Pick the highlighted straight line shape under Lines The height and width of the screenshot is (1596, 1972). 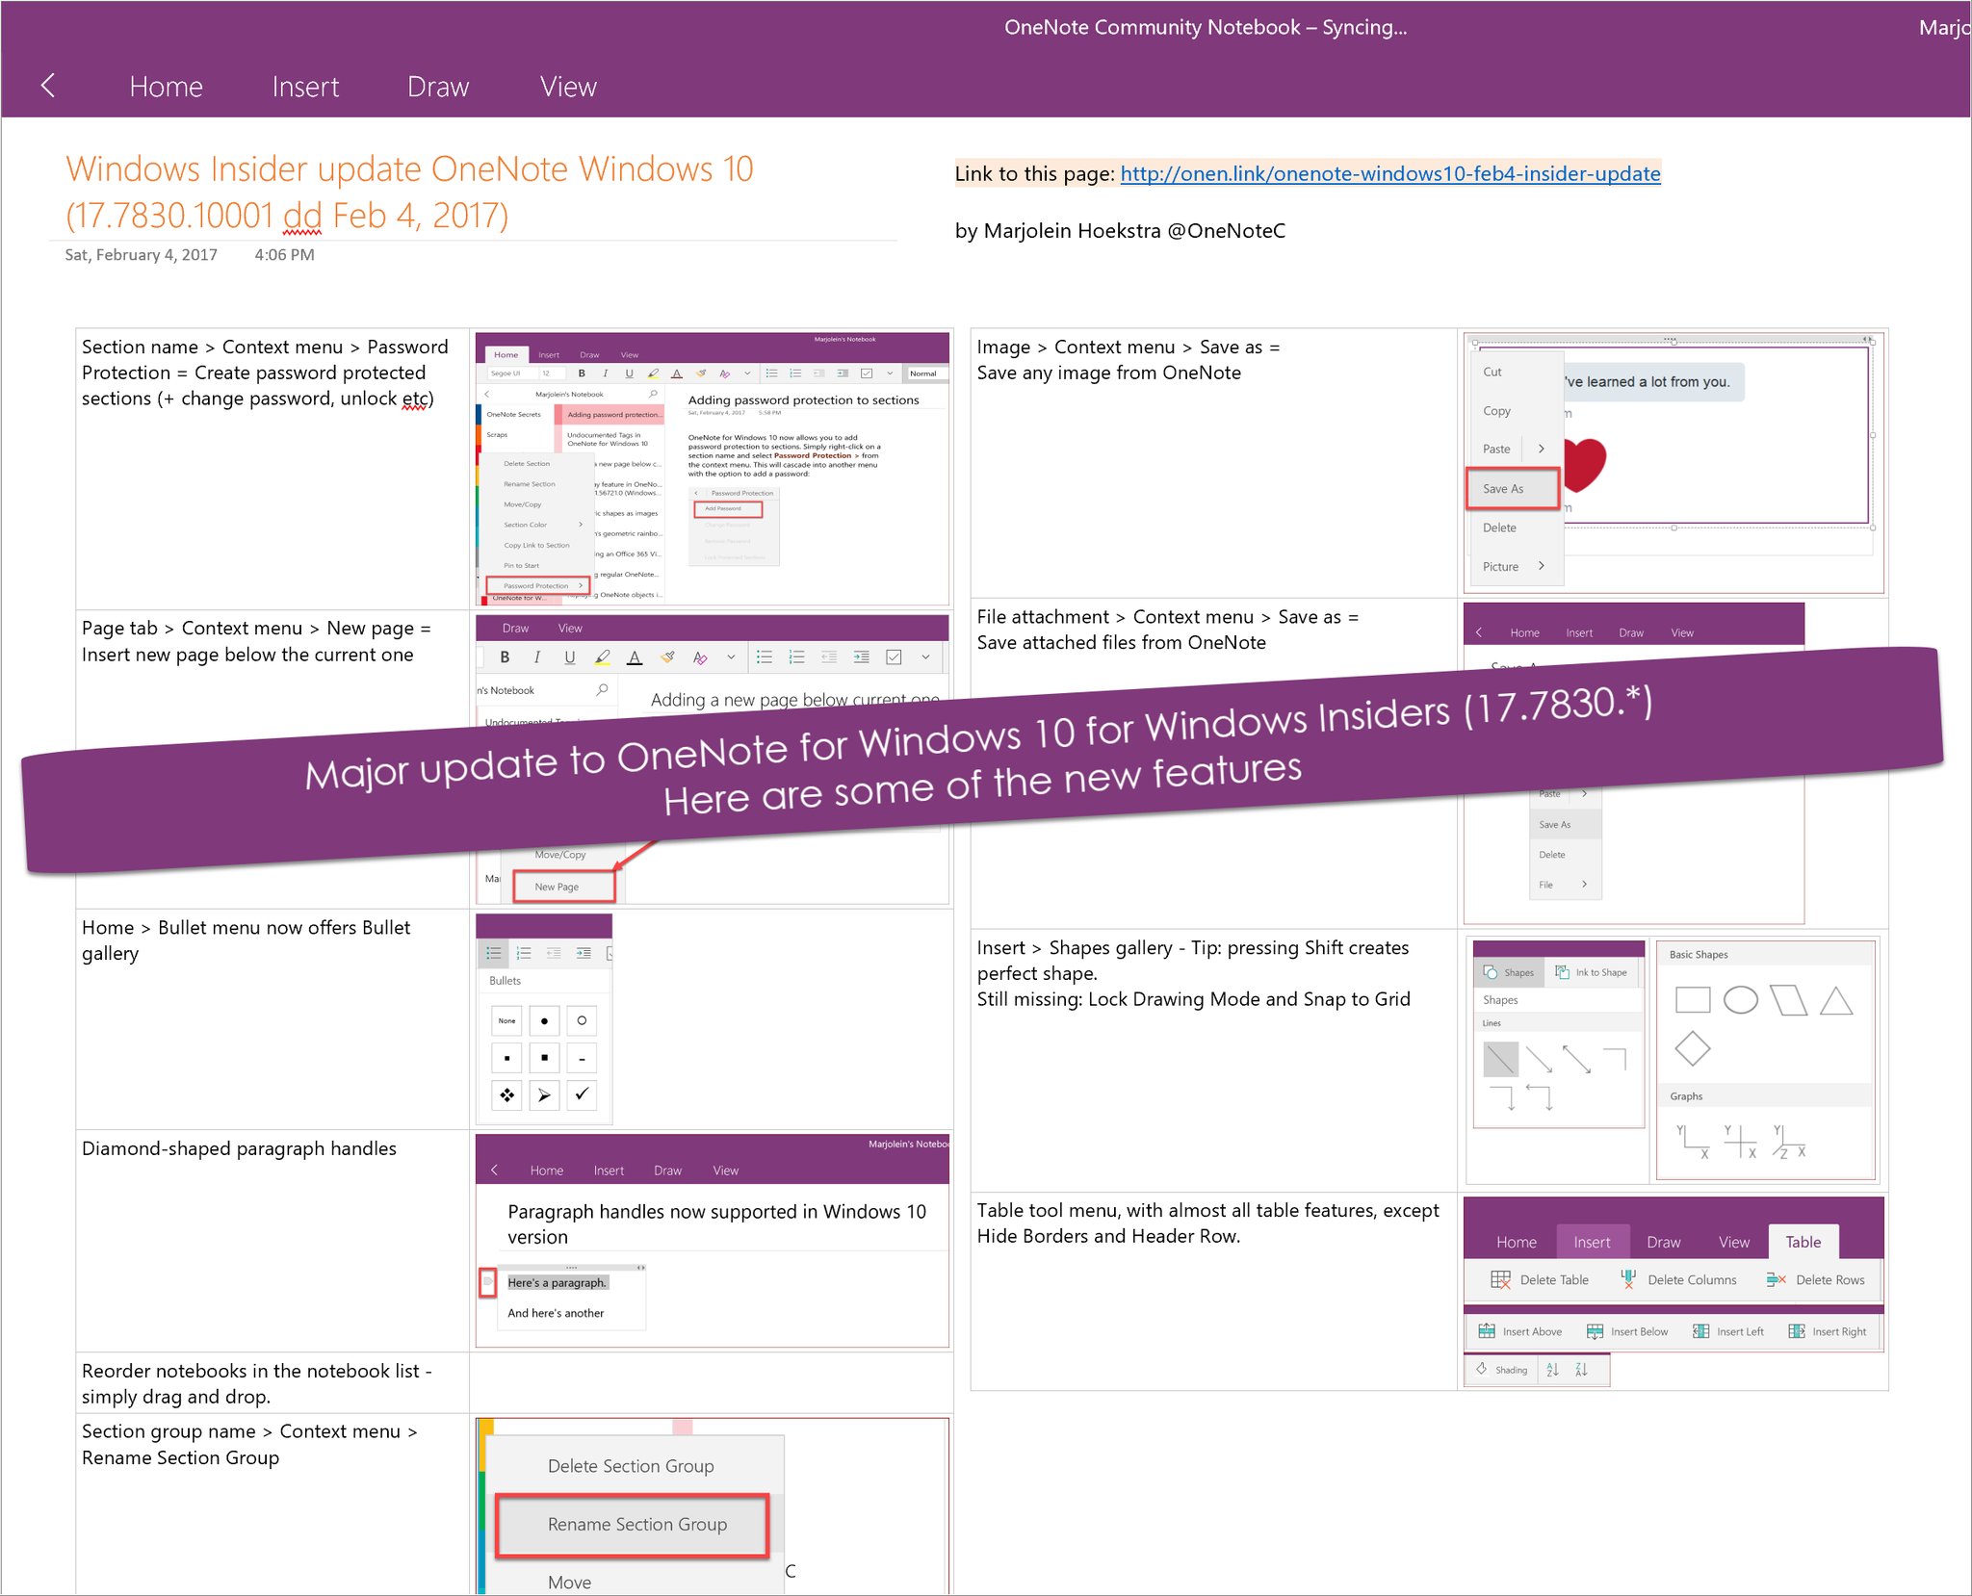coord(1500,1059)
